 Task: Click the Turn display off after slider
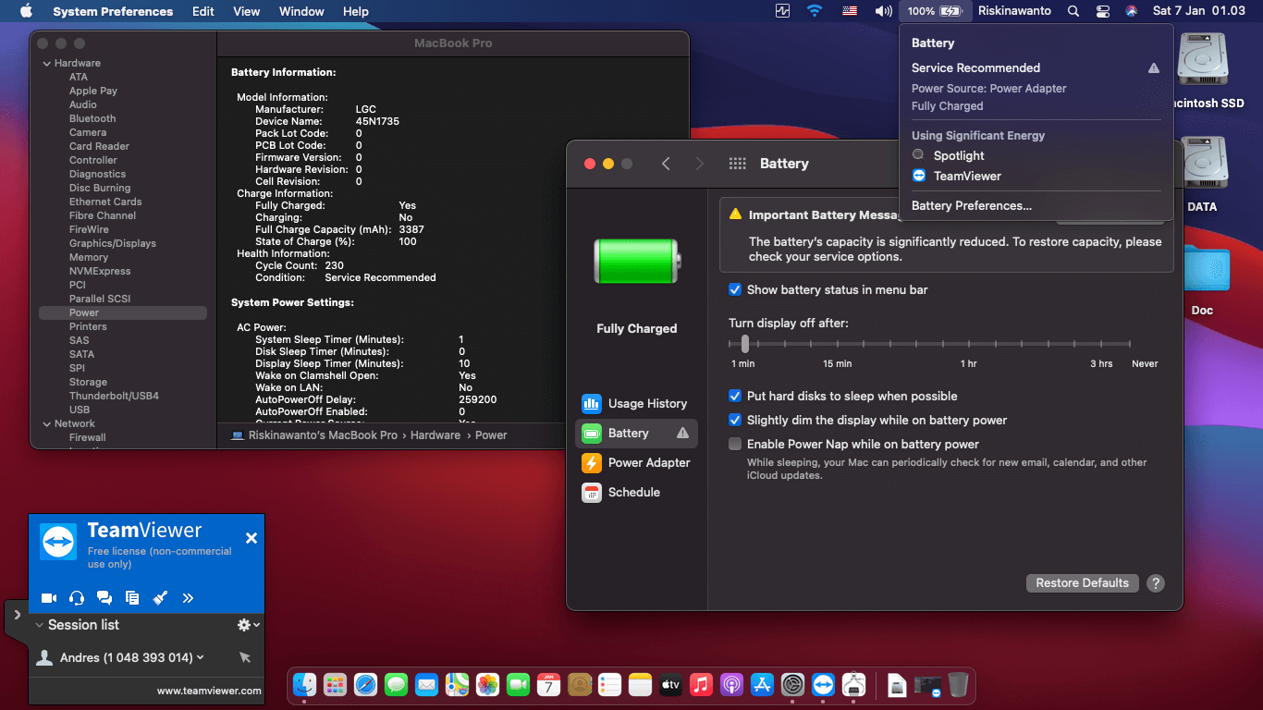click(745, 344)
